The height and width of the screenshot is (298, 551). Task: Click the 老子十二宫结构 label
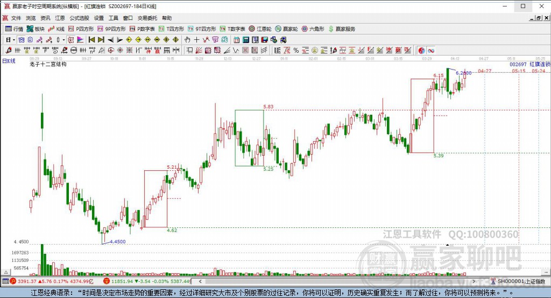coord(48,64)
